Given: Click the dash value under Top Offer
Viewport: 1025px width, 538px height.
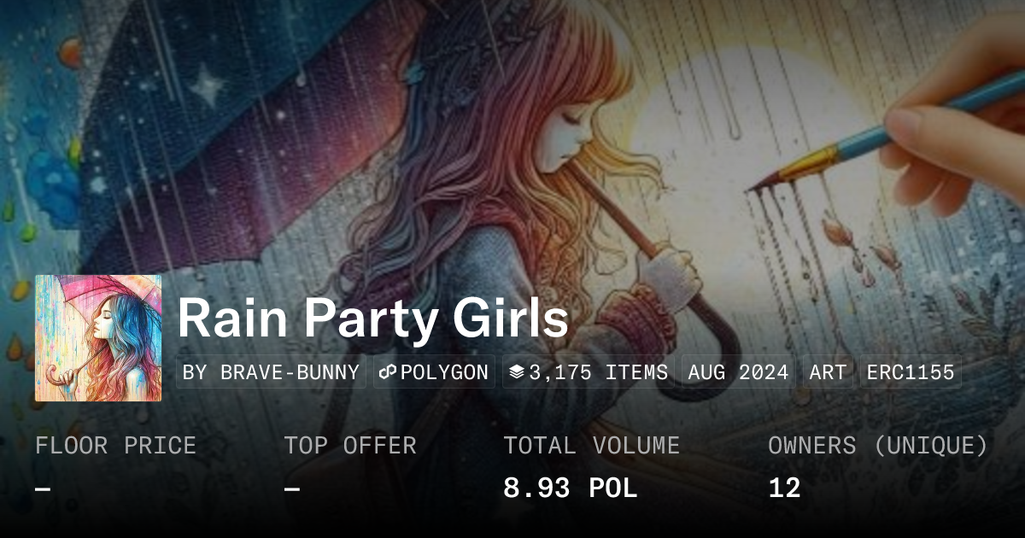Looking at the screenshot, I should click(291, 488).
